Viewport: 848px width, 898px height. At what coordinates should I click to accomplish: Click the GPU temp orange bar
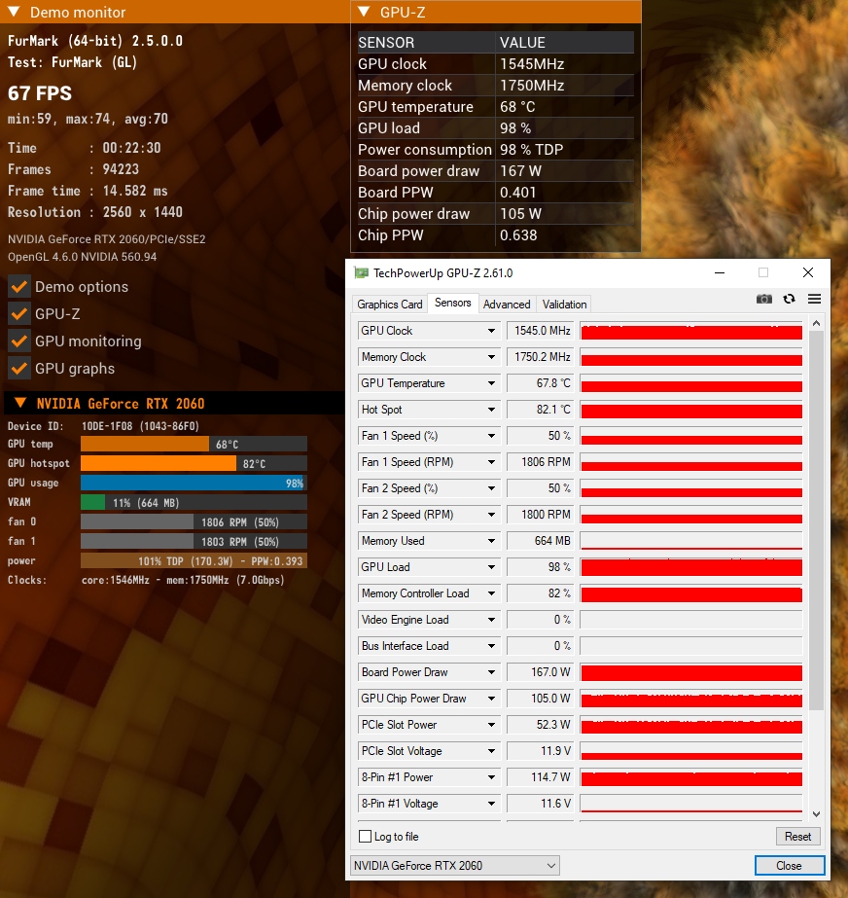coord(145,444)
